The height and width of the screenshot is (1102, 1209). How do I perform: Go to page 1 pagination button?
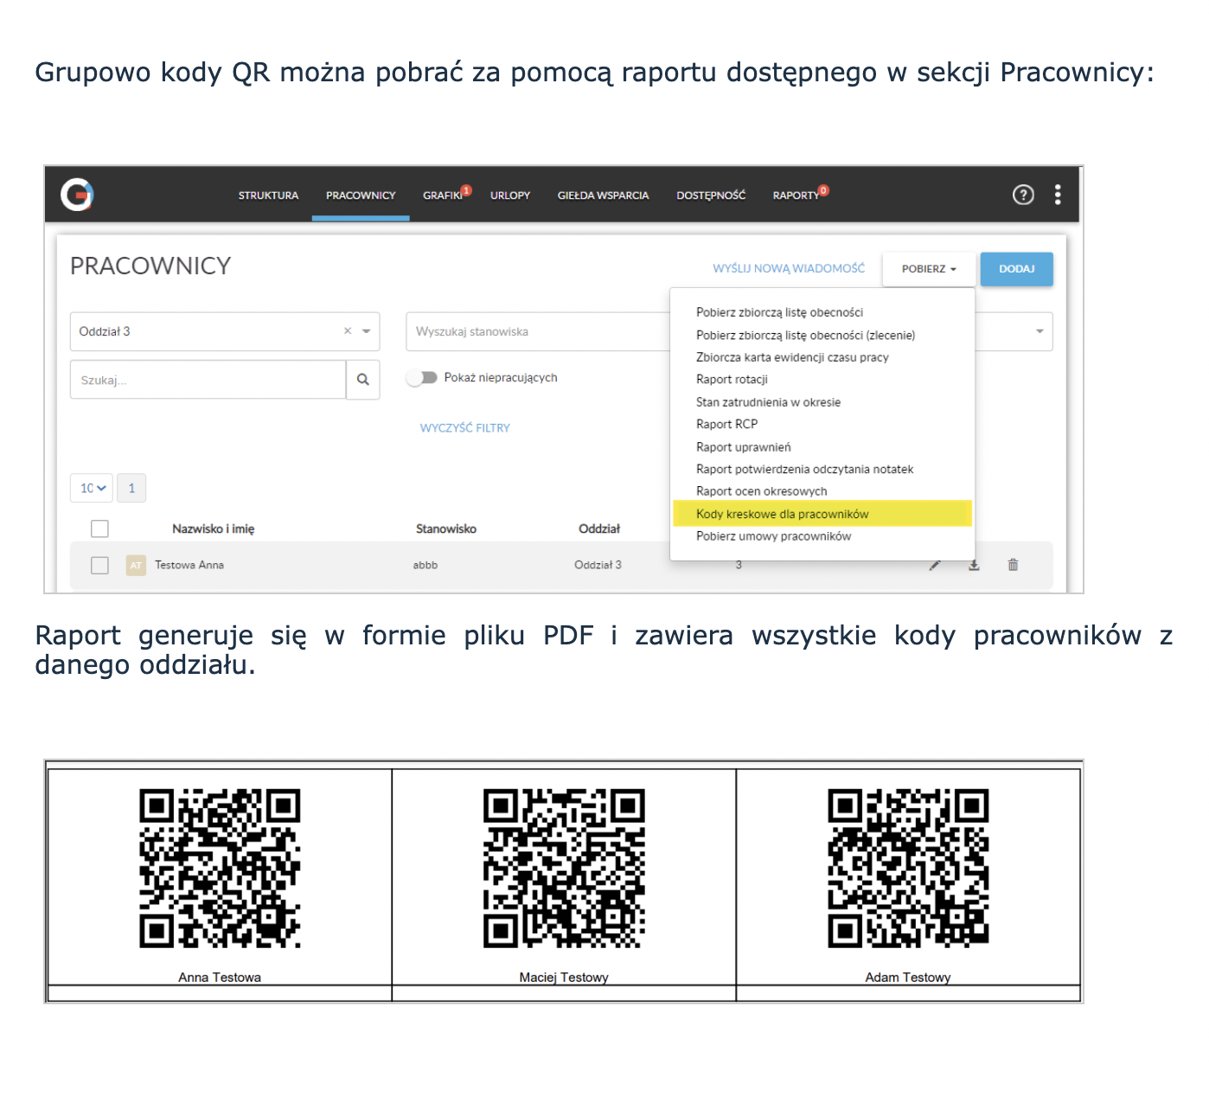[x=131, y=488]
